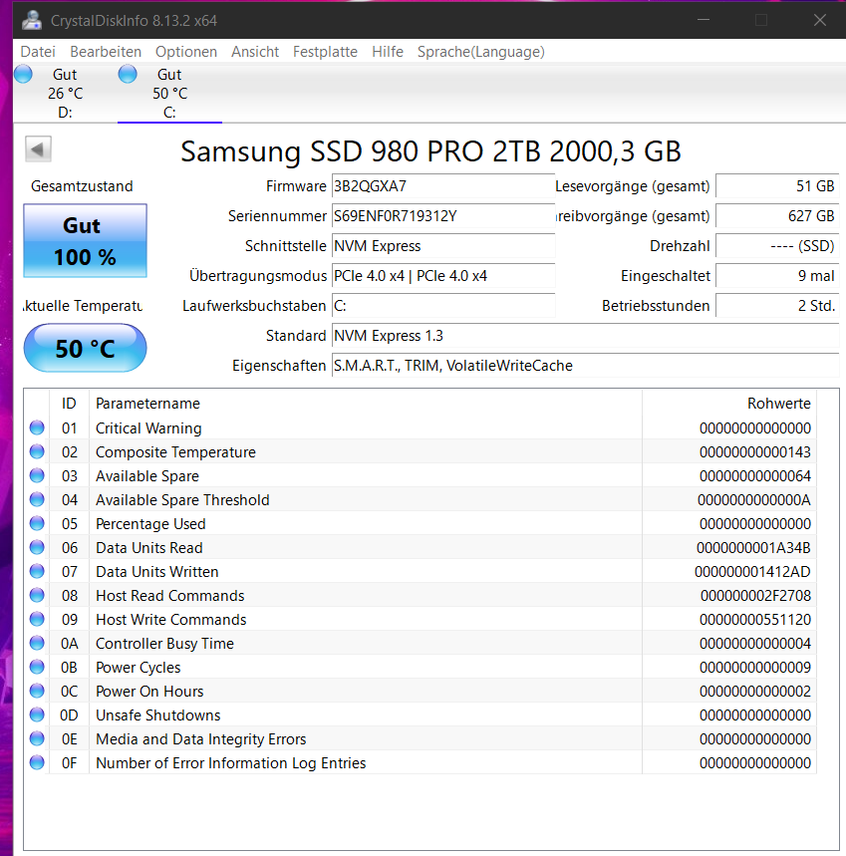Click status orb next to Number of Error Information Log Entries
This screenshot has width=846, height=856.
click(37, 762)
